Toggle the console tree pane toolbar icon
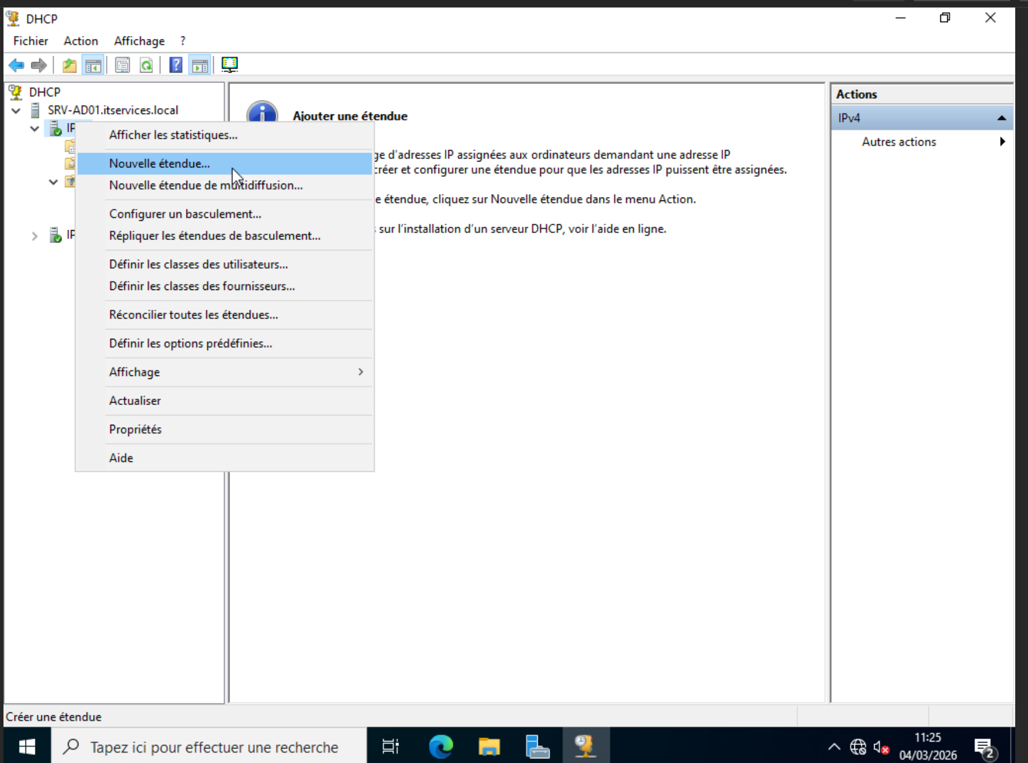1028x763 pixels. [x=93, y=65]
